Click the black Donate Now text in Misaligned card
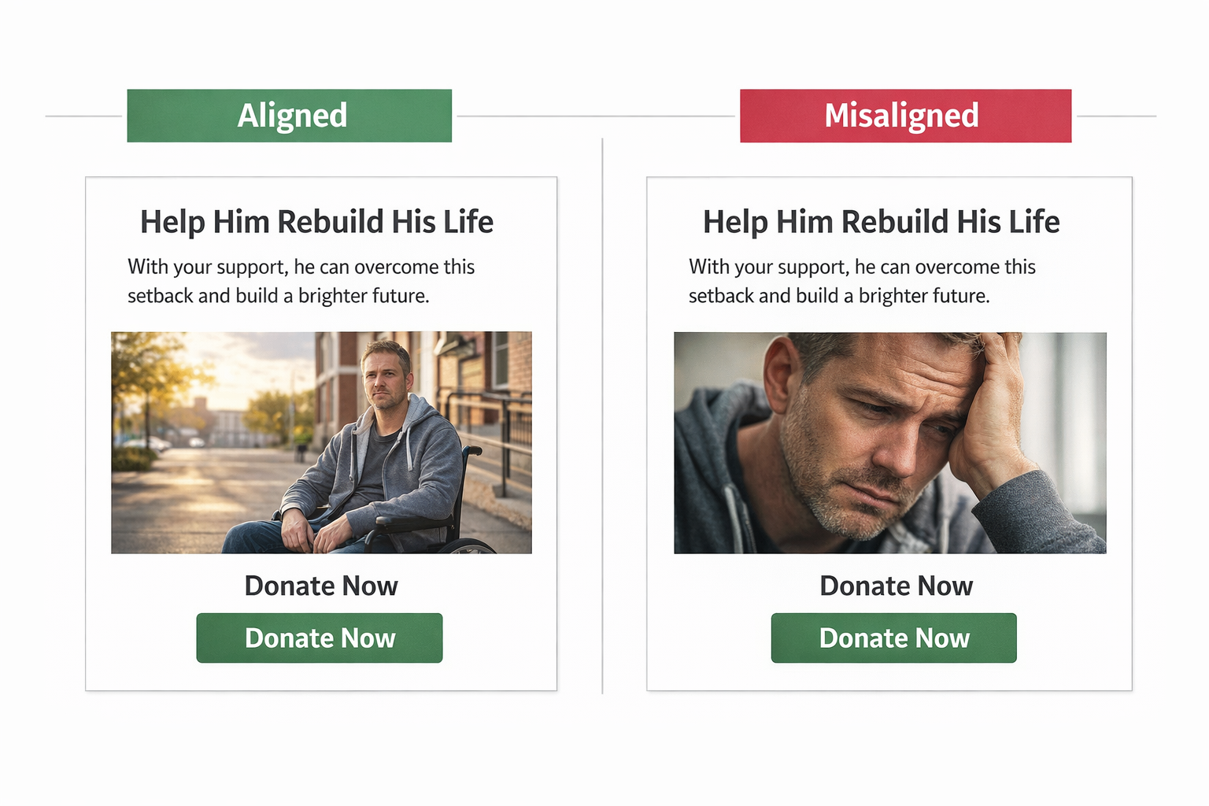 [896, 586]
